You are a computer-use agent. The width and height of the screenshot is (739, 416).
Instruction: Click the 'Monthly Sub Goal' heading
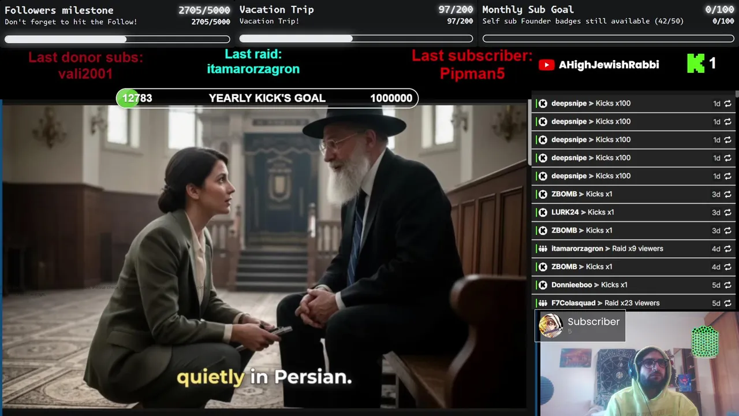click(528, 9)
